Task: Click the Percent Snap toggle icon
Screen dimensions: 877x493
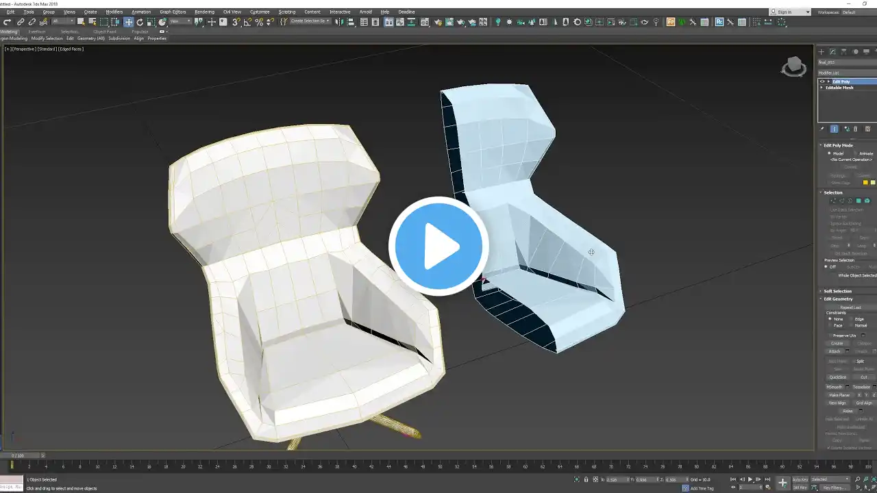Action: [x=259, y=22]
